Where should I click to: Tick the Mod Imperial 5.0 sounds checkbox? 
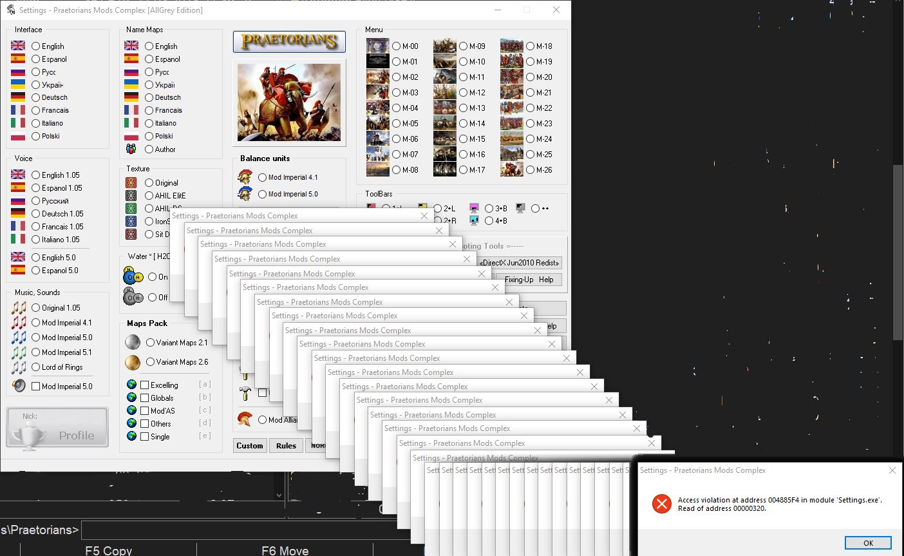click(36, 386)
